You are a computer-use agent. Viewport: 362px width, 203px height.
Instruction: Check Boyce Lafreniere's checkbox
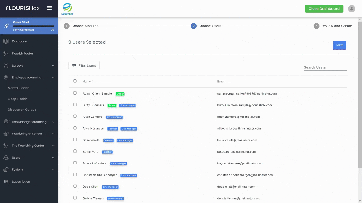(75, 163)
